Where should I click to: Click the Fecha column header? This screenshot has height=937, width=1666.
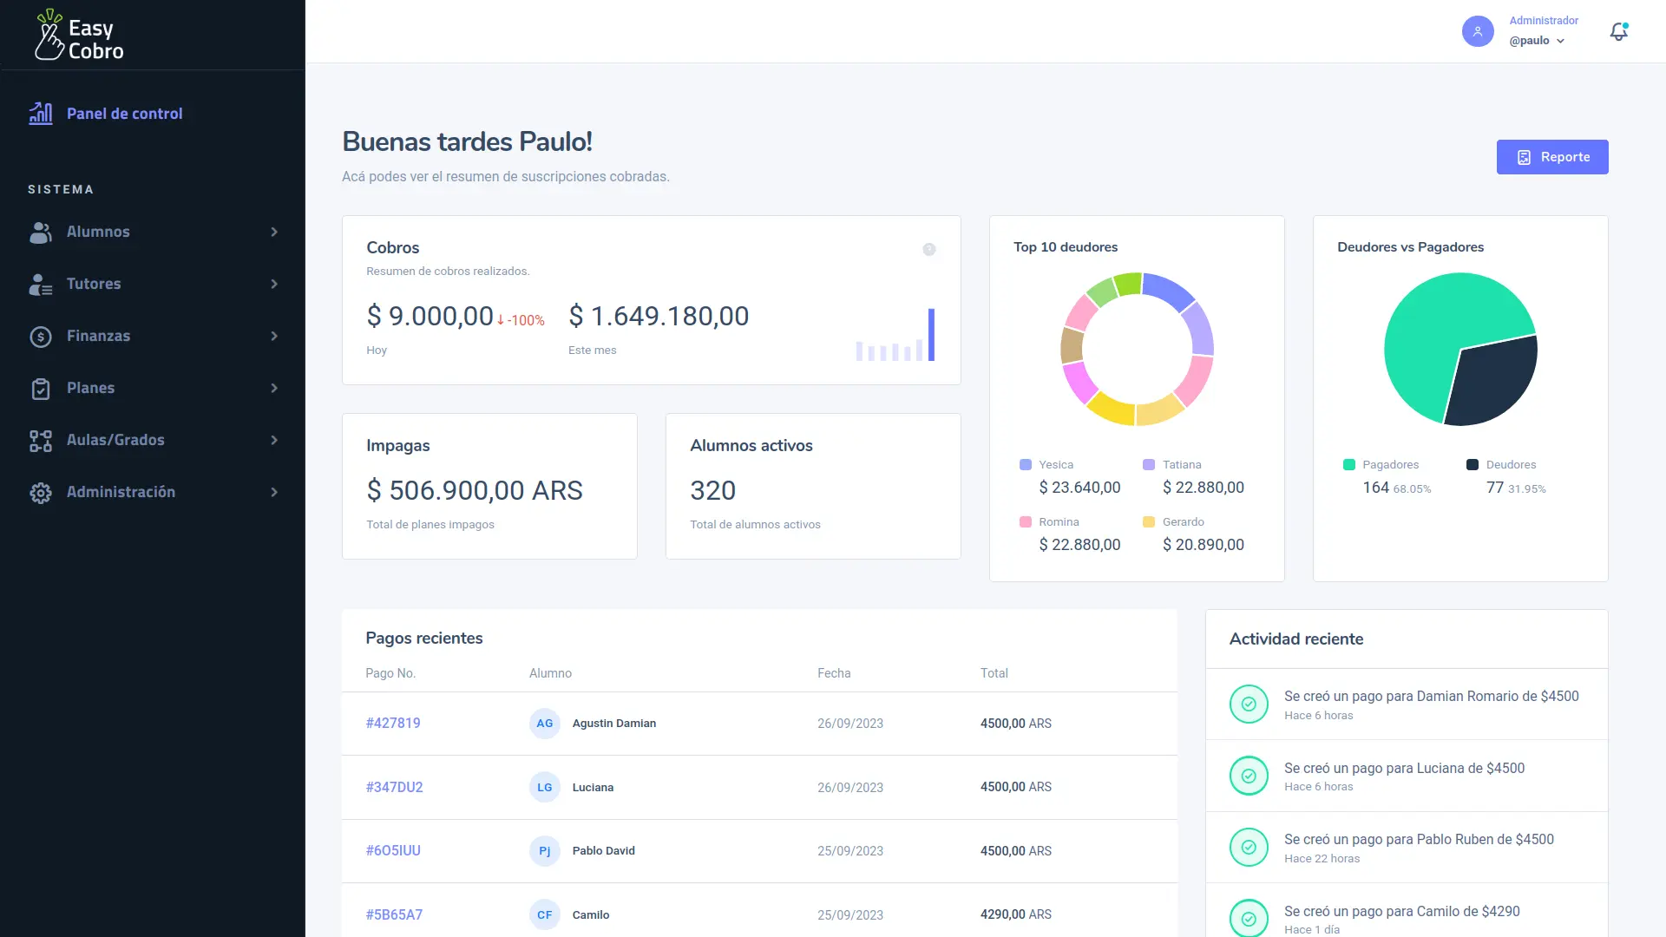(834, 674)
